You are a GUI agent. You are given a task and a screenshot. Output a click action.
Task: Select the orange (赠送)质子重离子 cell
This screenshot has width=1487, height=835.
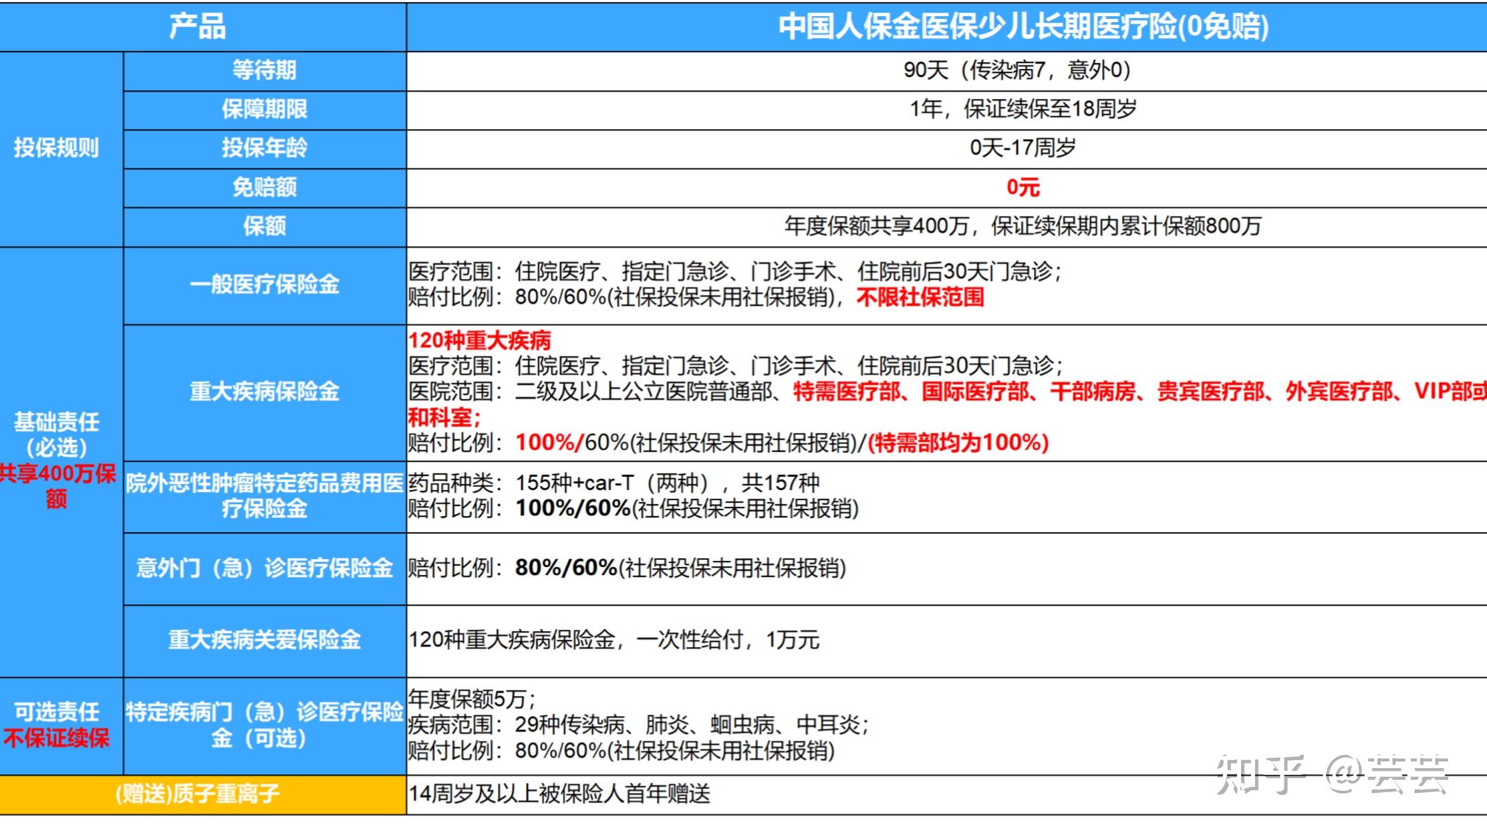(202, 794)
